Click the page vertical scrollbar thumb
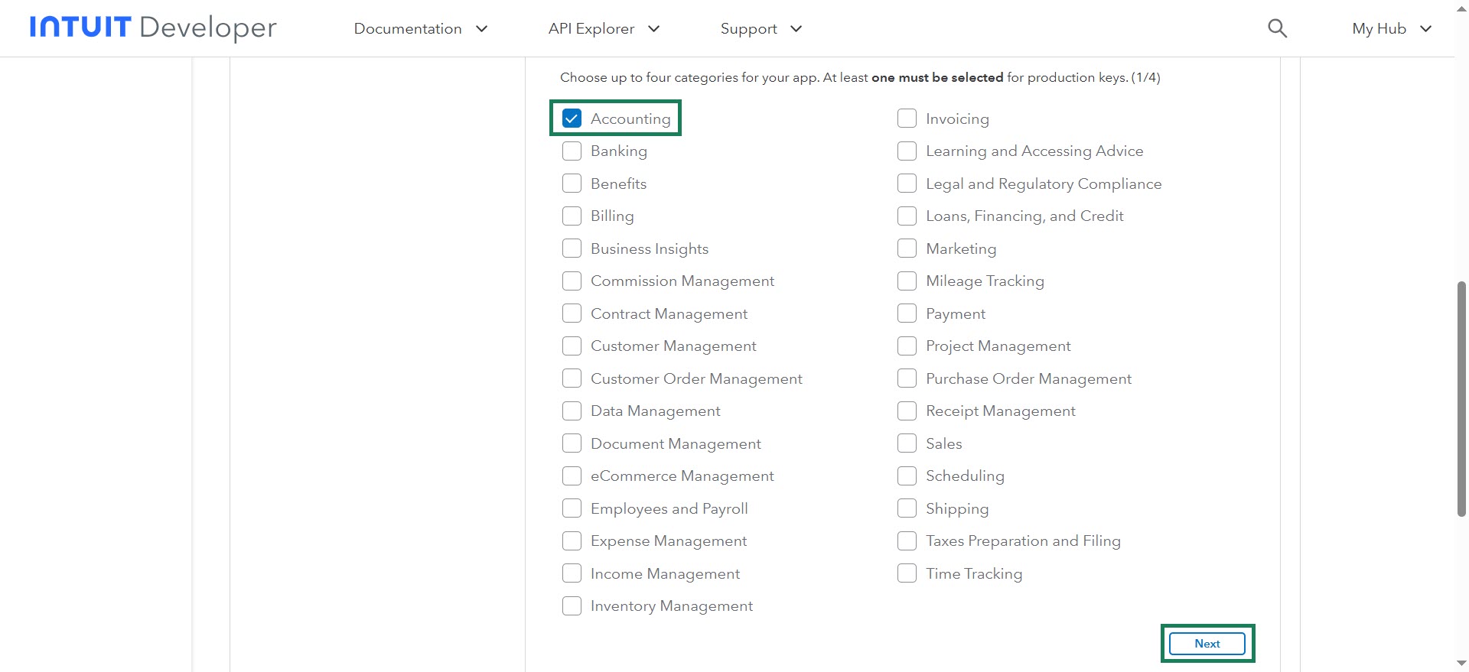Image resolution: width=1469 pixels, height=672 pixels. point(1461,398)
